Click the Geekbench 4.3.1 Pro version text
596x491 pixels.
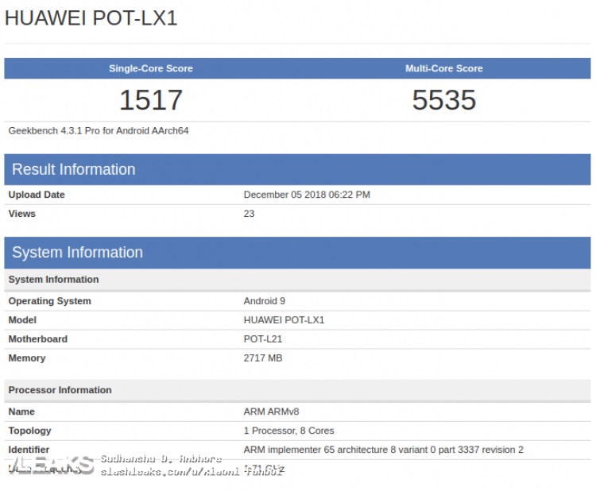click(x=99, y=130)
